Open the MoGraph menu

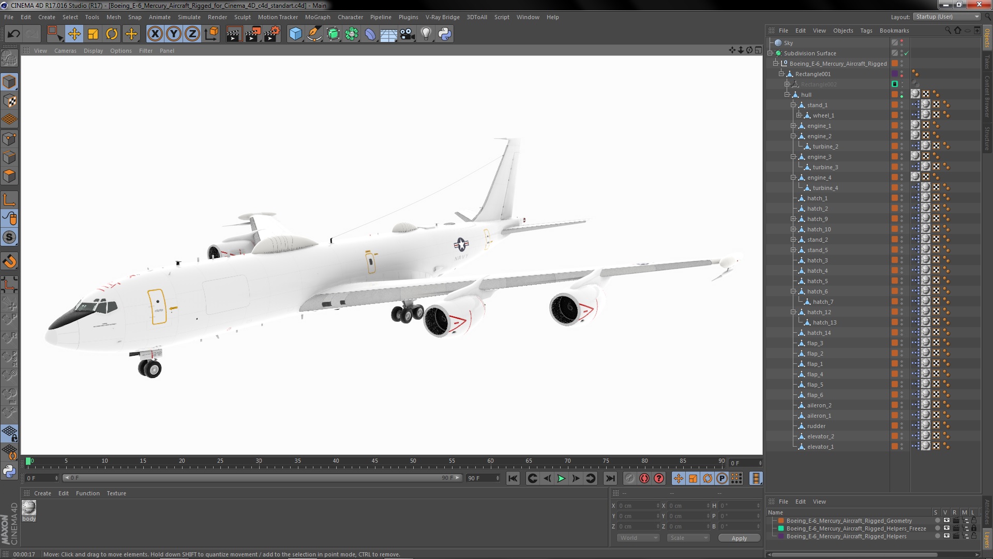tap(318, 17)
